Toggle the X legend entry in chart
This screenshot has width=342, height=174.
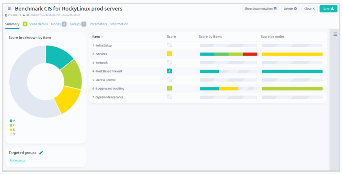[x=12, y=134]
